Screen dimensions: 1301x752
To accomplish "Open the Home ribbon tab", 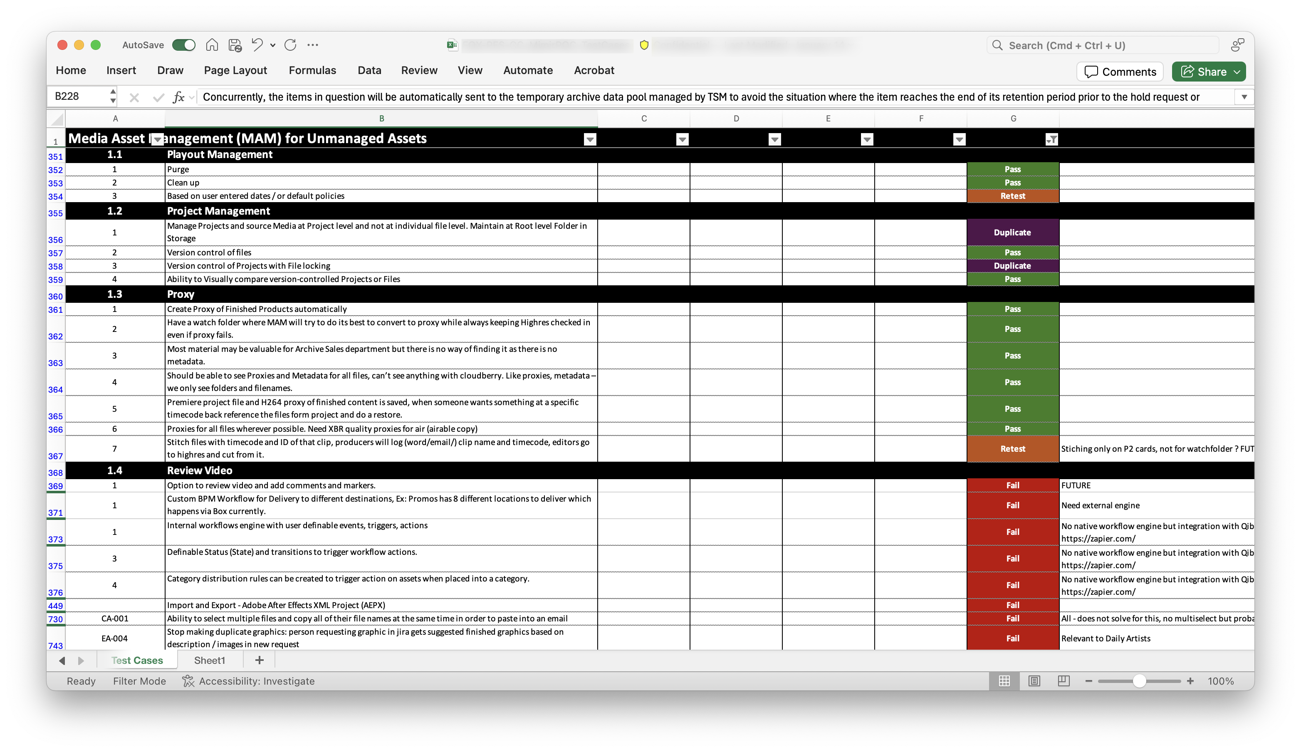I will (71, 70).
